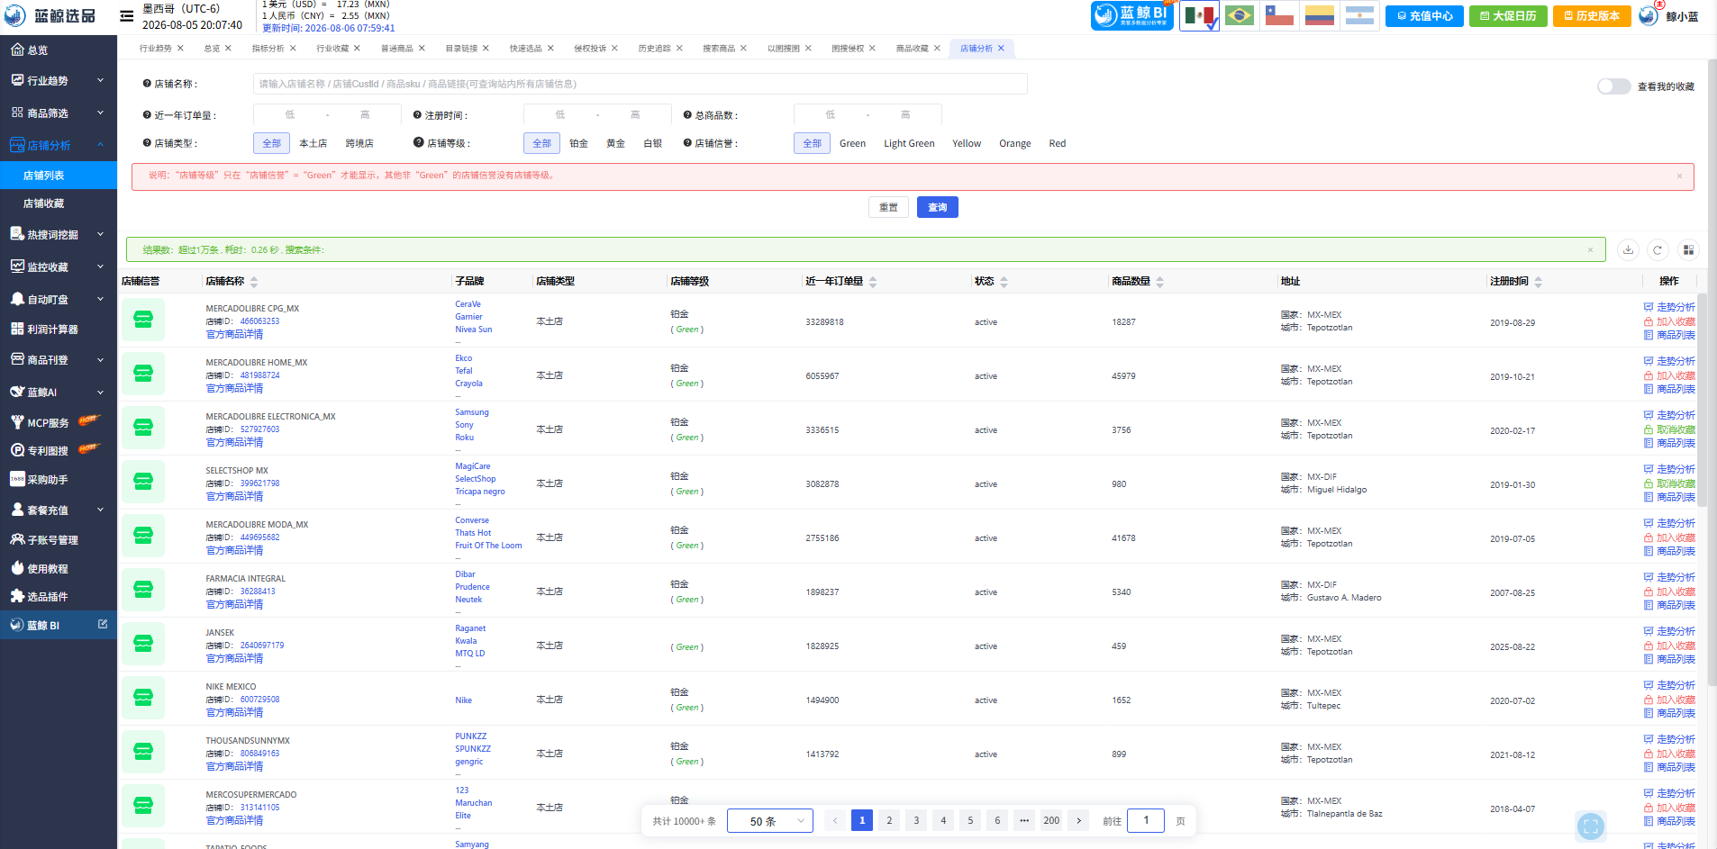
Task: Open the column layout grid icon
Action: click(1688, 250)
